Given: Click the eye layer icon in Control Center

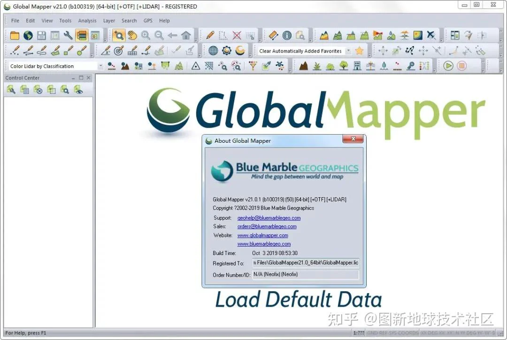Looking at the screenshot, I should pos(78,90).
